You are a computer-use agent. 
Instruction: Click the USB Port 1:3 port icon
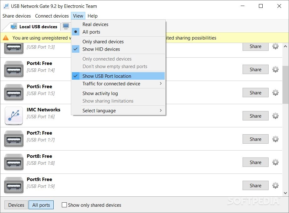[x=14, y=48]
